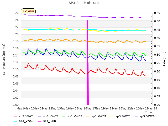Toggle sp3_VWC6 legend entry
This screenshot has width=168, height=126.
(x=145, y=117)
